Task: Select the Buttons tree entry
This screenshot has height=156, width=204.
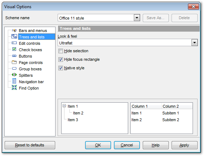Action: pyautogui.click(x=25, y=56)
